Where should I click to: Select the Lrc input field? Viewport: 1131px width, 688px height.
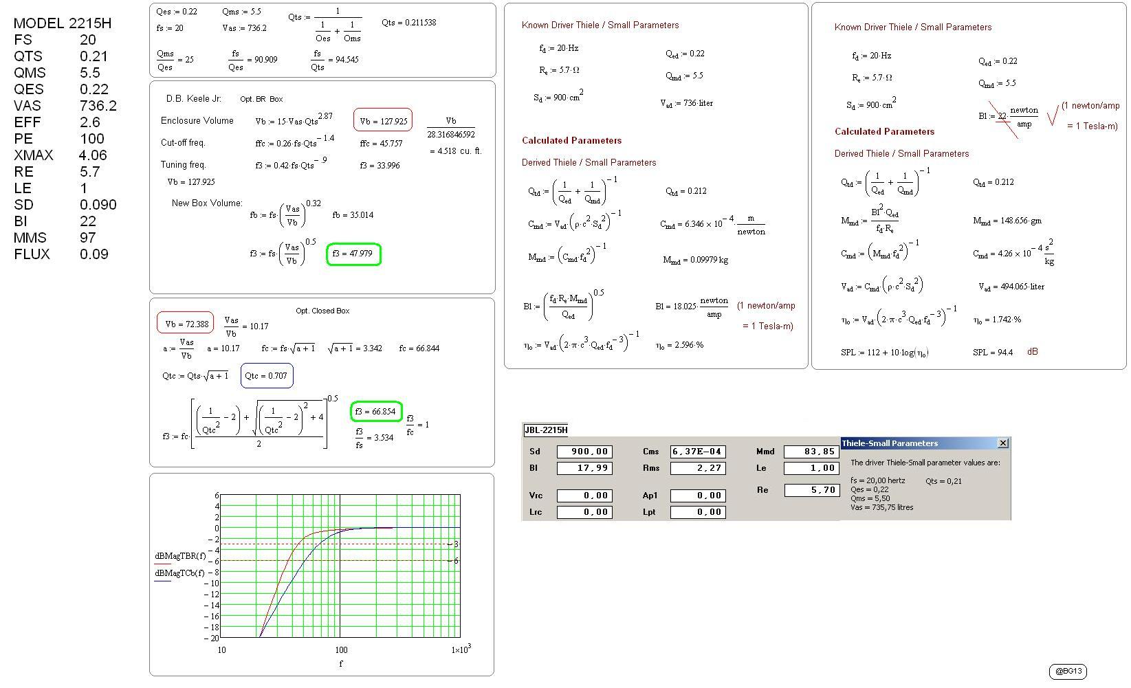[x=584, y=512]
